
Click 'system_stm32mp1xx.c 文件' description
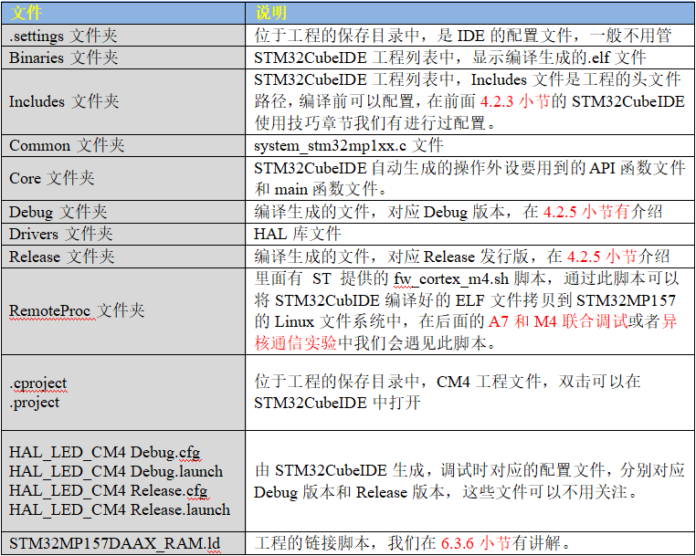pyautogui.click(x=348, y=145)
